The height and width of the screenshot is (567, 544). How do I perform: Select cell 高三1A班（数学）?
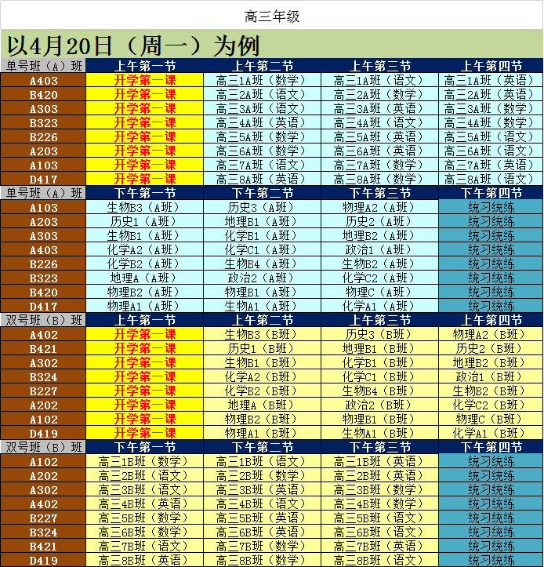pyautogui.click(x=263, y=80)
